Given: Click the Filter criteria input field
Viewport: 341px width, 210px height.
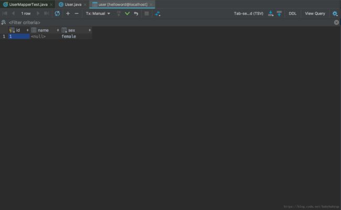Looking at the screenshot, I should pos(169,23).
